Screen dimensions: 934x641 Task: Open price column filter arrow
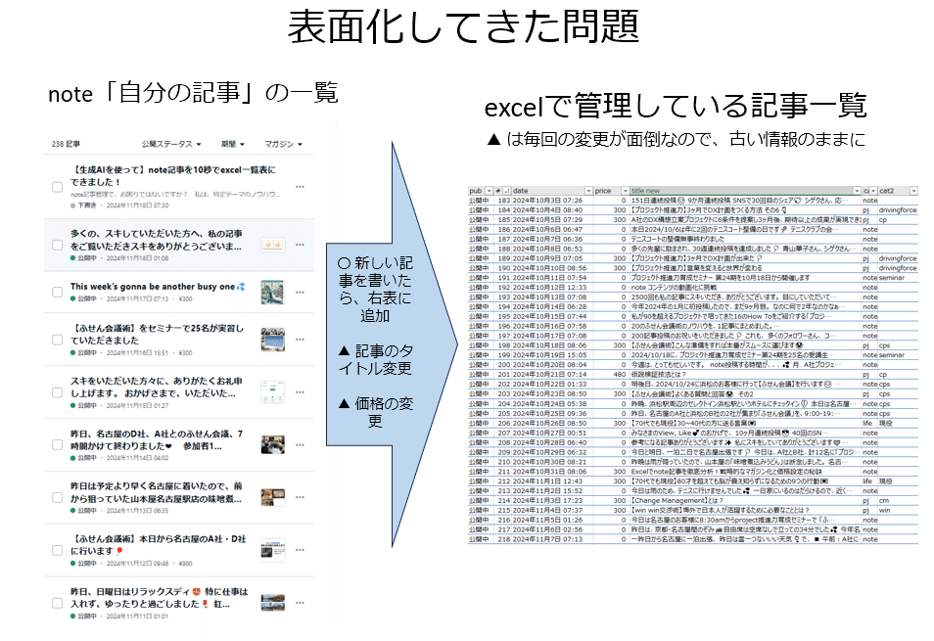625,191
